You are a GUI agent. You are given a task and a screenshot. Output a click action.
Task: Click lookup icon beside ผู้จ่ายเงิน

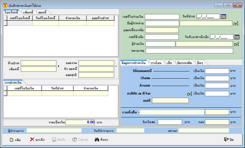coord(236,44)
